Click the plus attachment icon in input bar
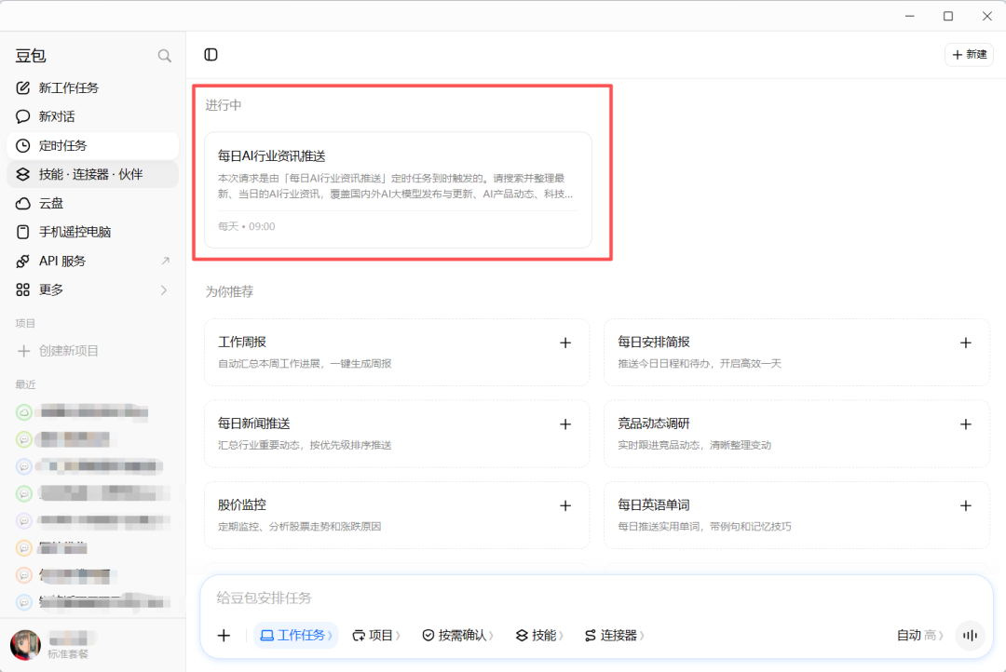 click(x=224, y=636)
